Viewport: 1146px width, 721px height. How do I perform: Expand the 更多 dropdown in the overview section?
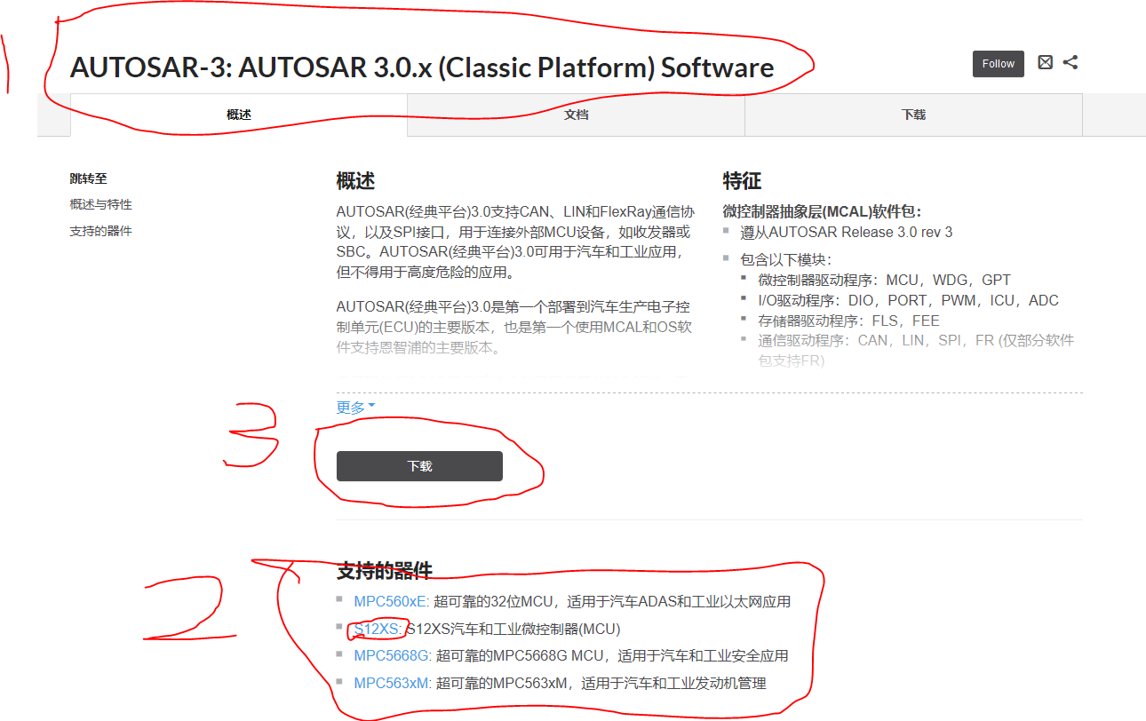[352, 405]
